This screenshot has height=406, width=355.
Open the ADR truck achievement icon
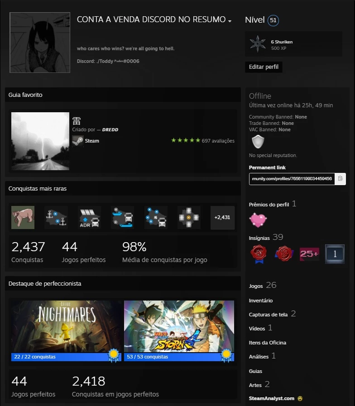point(89,218)
